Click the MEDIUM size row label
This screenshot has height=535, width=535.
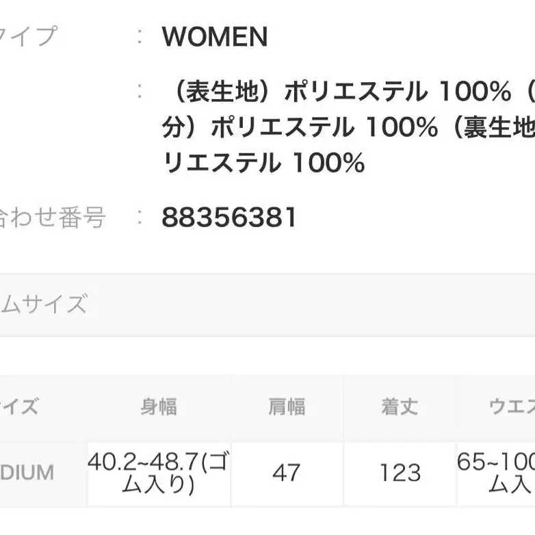tap(27, 473)
